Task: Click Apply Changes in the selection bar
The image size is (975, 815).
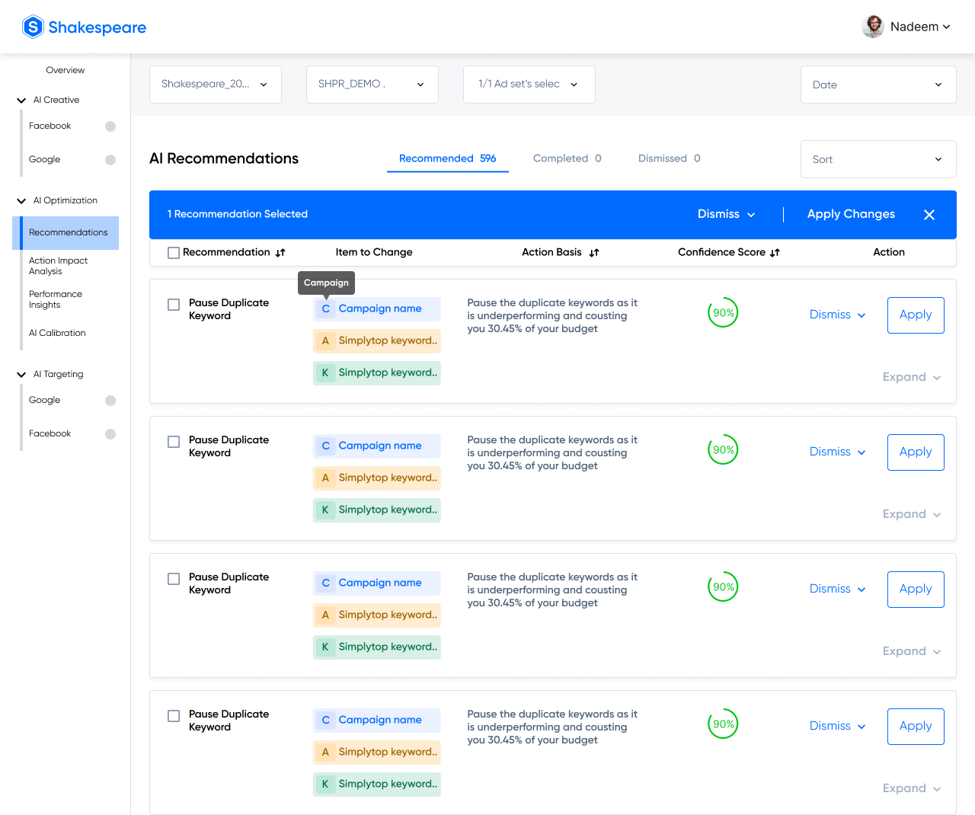Action: tap(851, 214)
